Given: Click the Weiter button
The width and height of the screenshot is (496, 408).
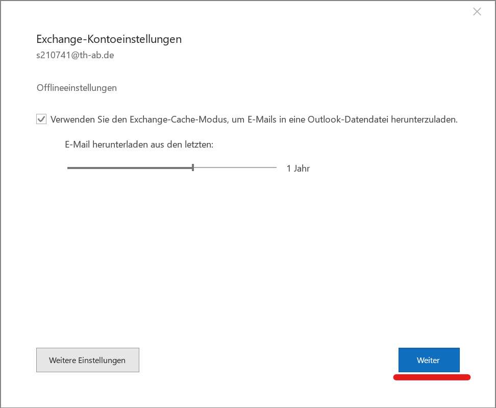Looking at the screenshot, I should click(x=429, y=360).
